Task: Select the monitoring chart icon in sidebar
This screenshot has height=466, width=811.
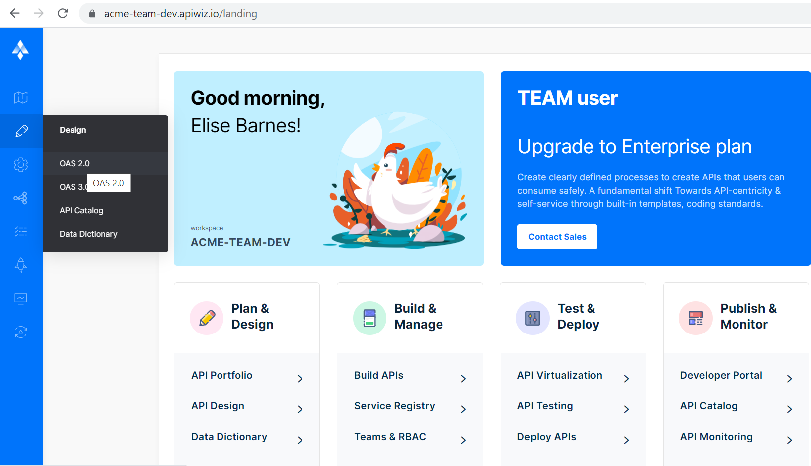Action: click(21, 298)
